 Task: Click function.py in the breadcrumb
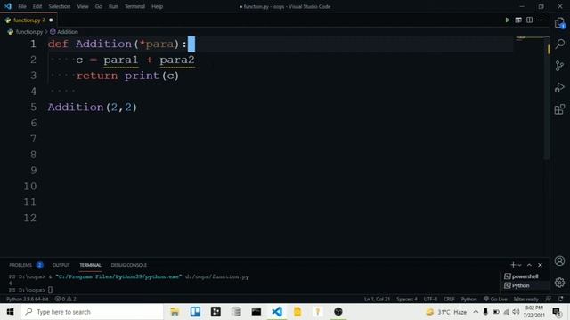(29, 32)
